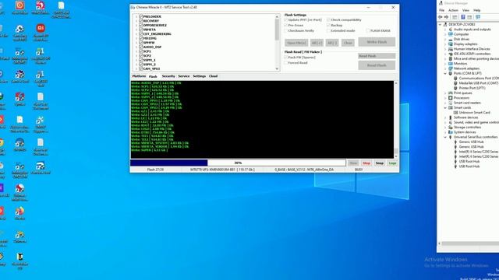499x280 pixels.
Task: Click the Clear button
Action: tap(348, 43)
